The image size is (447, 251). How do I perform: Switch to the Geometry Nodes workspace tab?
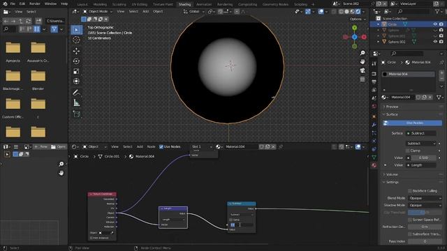point(275,4)
